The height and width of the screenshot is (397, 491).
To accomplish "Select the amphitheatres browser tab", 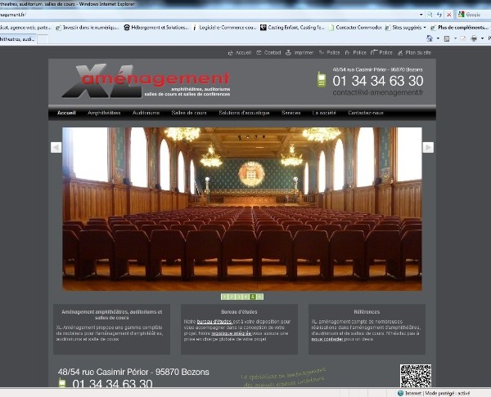I will click(17, 39).
